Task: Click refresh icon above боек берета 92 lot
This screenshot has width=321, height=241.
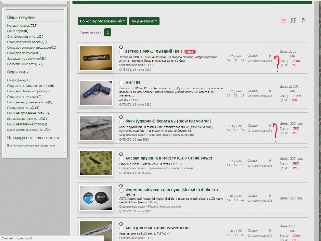Action: pos(121,117)
